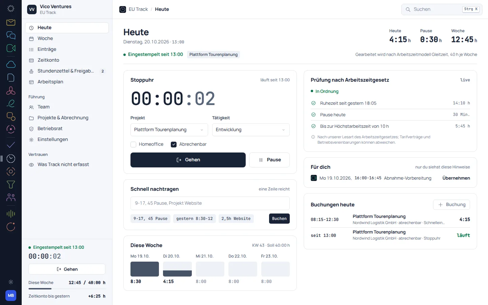Select the '2,5h Website' quick chip
488x305 pixels.
tap(236, 219)
